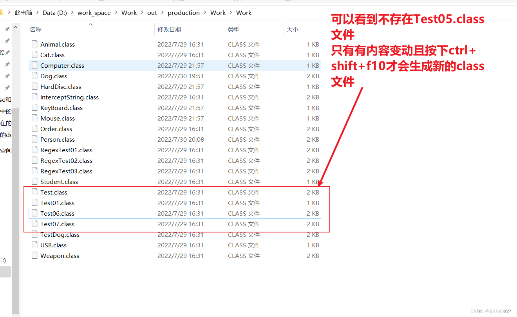The image size is (517, 317).
Task: Click the RegexTest01.class file icon
Action: 34,150
